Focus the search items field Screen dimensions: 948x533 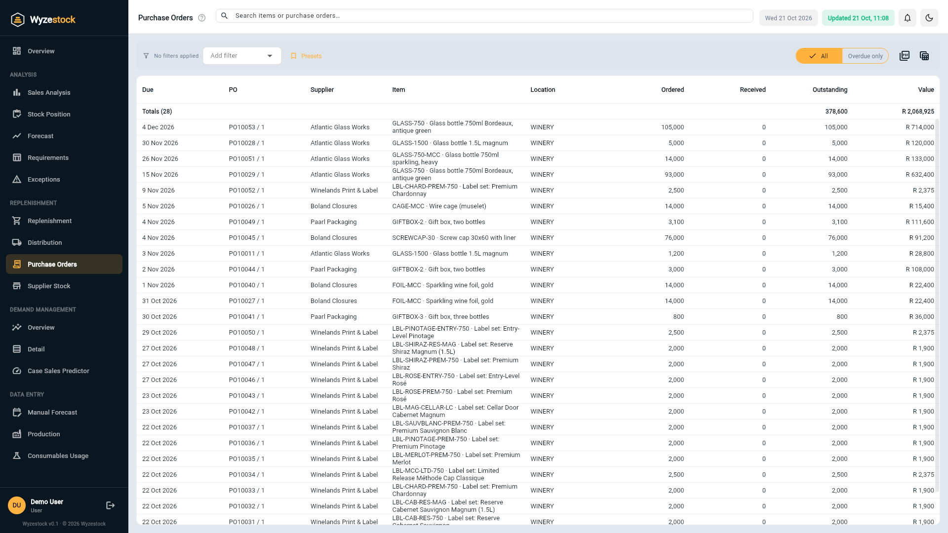click(x=484, y=16)
